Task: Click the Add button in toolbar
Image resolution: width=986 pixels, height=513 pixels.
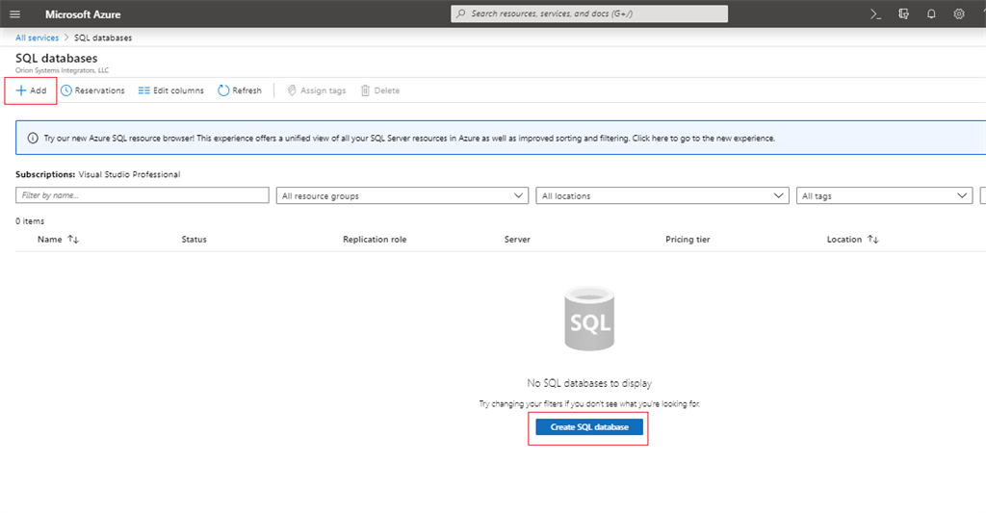Action: 31,90
